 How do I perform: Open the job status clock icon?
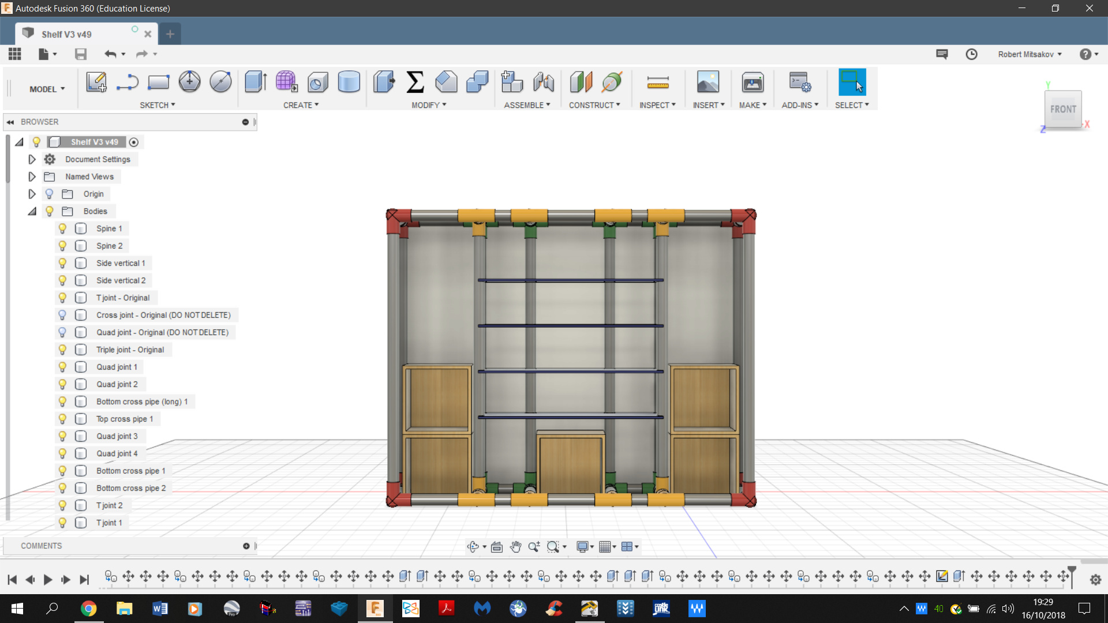click(971, 54)
